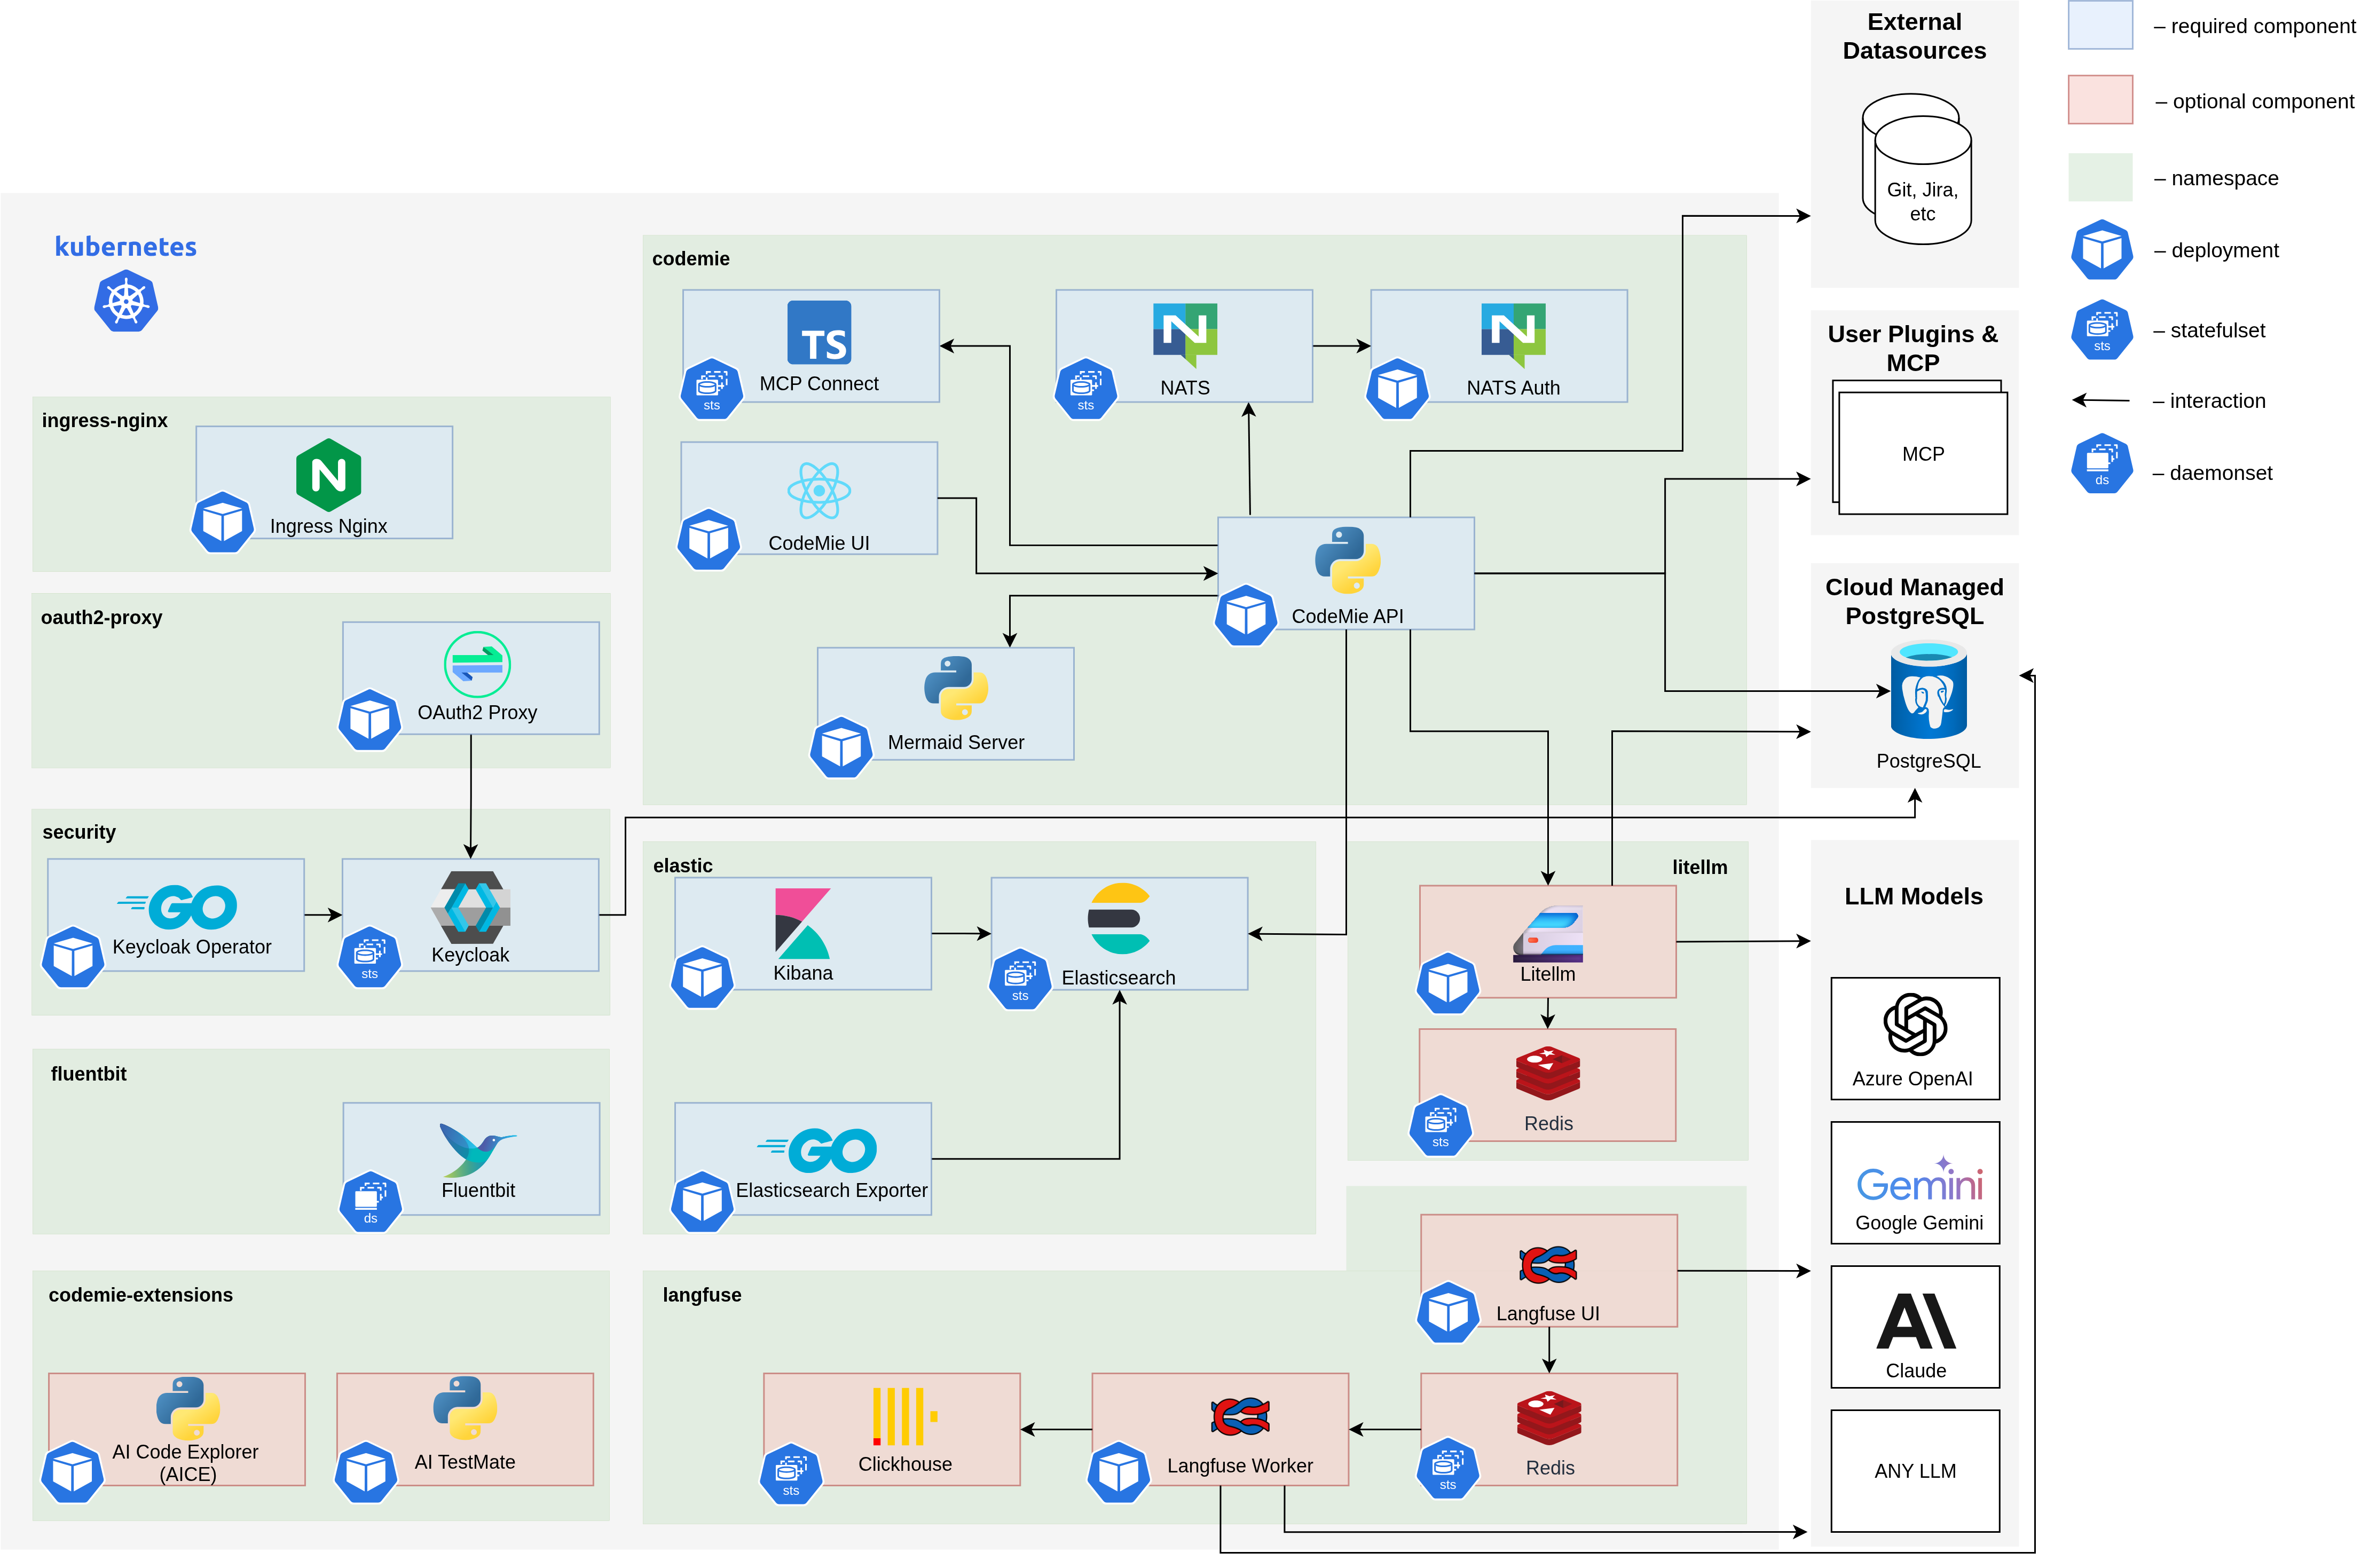Screen dimensions: 2369x1568
Task: Select the Keycloak Operator Go logo
Action: [x=178, y=906]
